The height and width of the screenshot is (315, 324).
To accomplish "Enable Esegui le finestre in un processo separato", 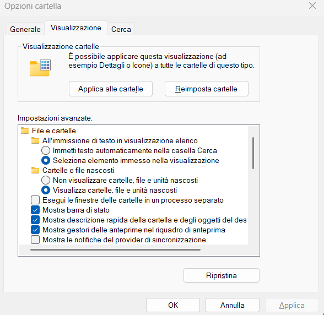I will click(35, 200).
